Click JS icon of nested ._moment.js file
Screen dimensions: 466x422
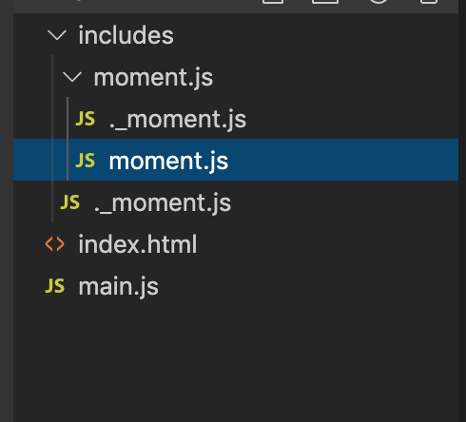pos(86,119)
